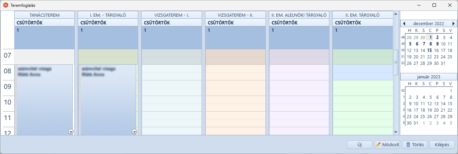458x154 pixels.
Task: Select the 08 o'clock slot in VIZSGATEREM - II.
Action: pos(235,72)
